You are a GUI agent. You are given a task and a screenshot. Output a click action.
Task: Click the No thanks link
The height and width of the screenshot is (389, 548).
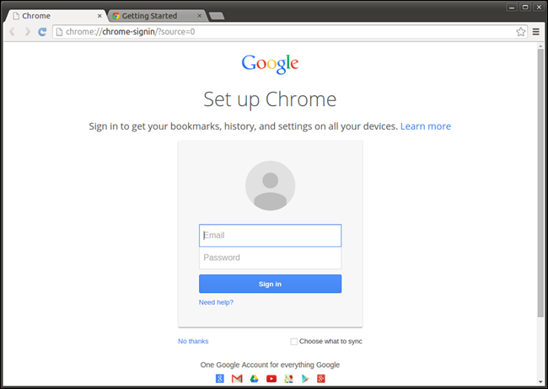pos(193,341)
